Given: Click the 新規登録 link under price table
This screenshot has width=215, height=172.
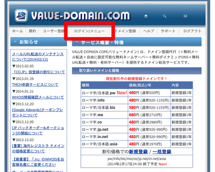Looking at the screenshot, I should click(138, 152).
